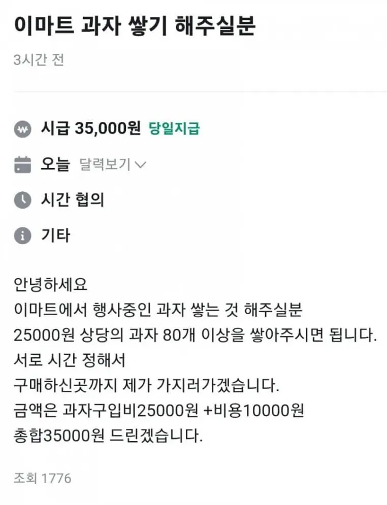Click the clock icon beside 시간 협의

[23, 200]
